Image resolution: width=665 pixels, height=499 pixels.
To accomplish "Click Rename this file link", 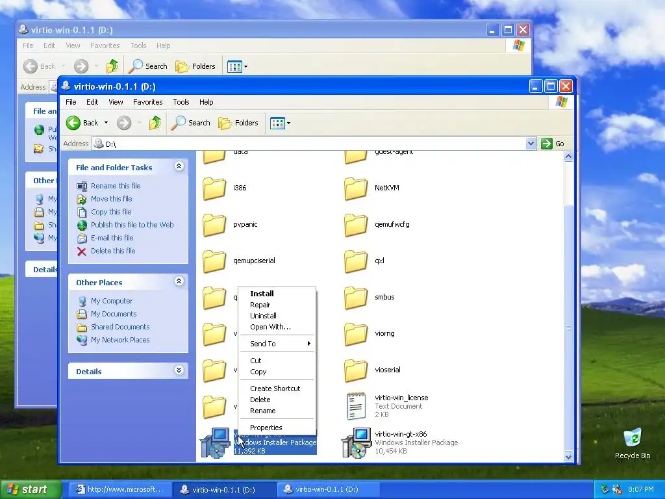I will [x=116, y=186].
